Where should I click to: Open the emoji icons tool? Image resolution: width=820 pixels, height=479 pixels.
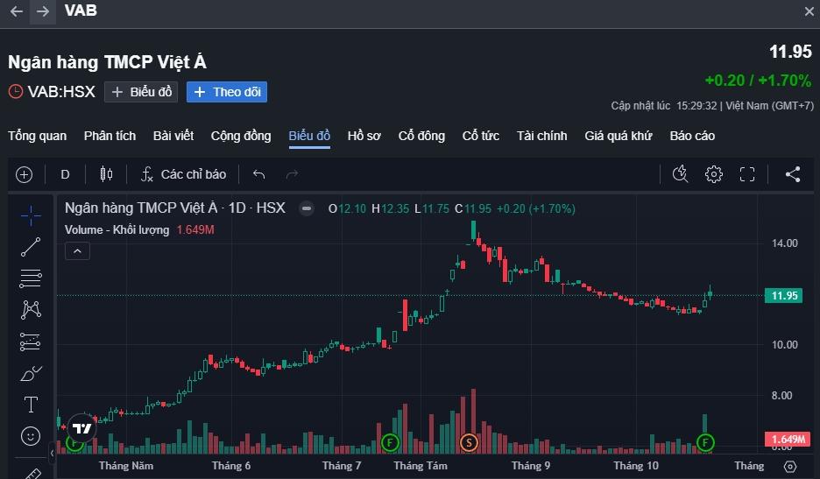31,435
